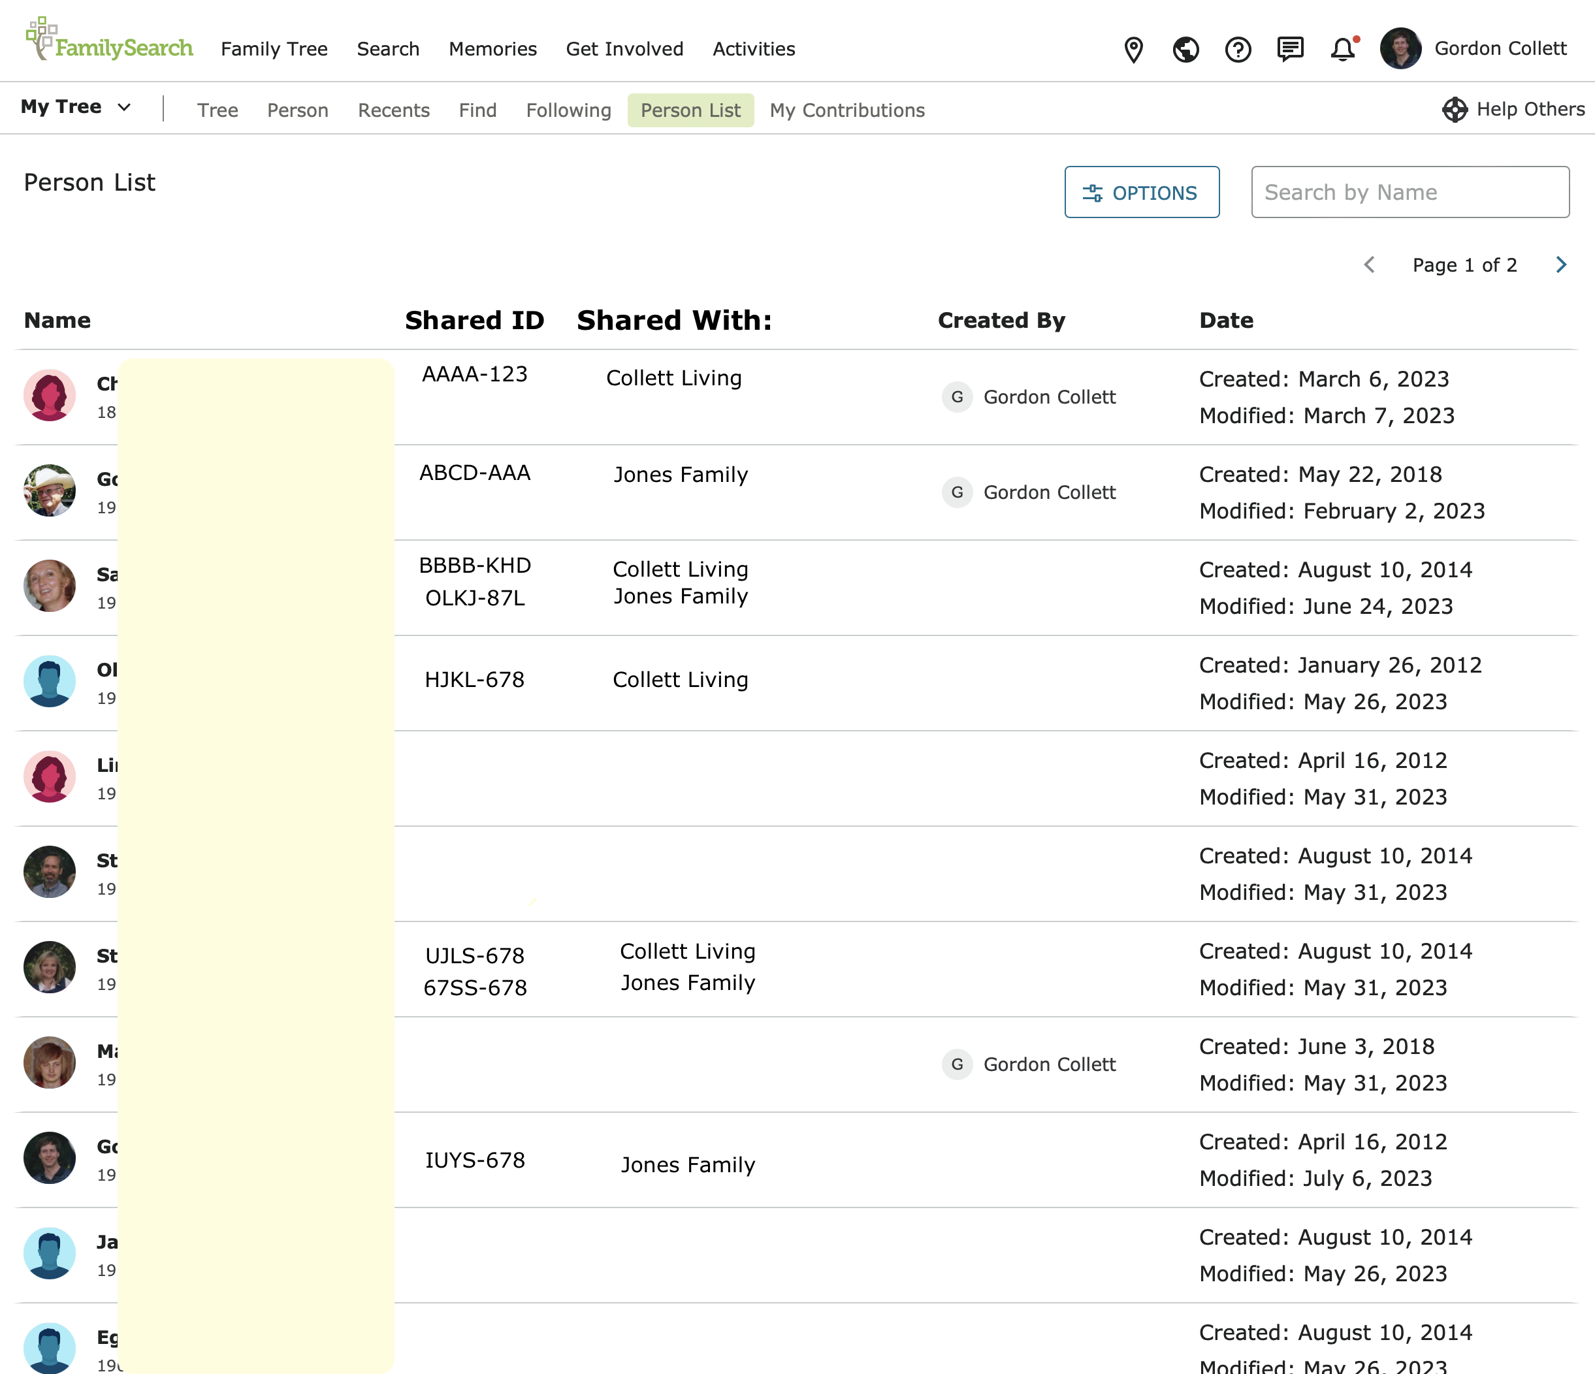Click Gordon Collett profile avatar in header
The image size is (1595, 1374).
click(x=1400, y=48)
